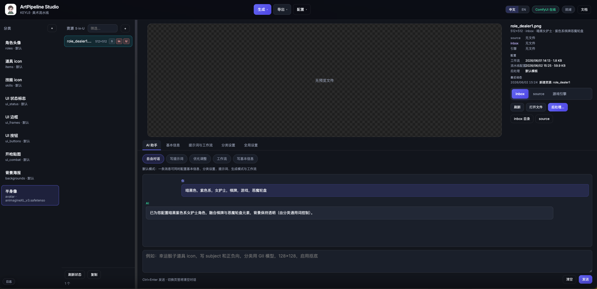
Task: Select the role_dealer1 resource row
Action: pos(98,41)
